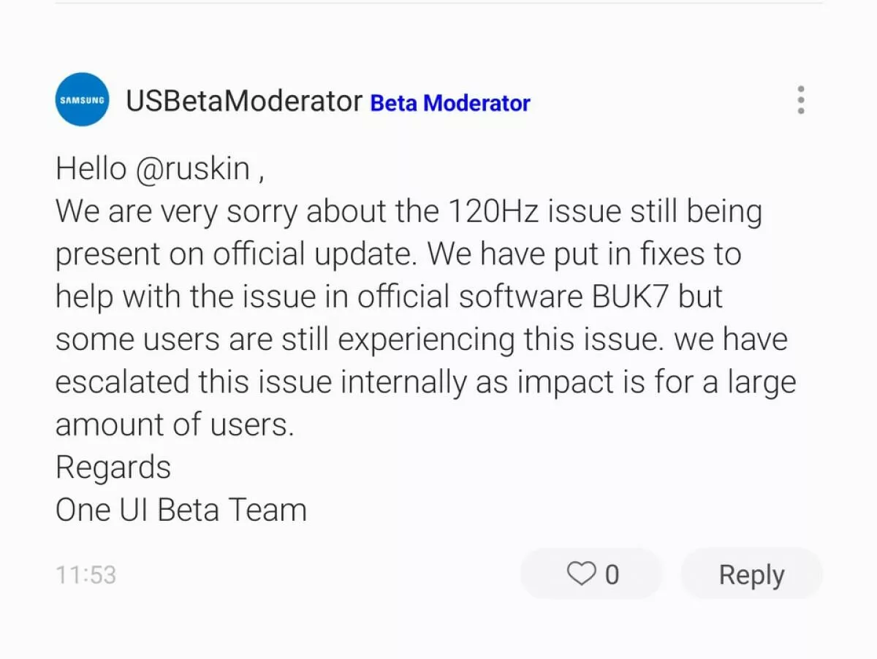Image resolution: width=877 pixels, height=659 pixels.
Task: Select the @ruskin mention
Action: click(x=193, y=169)
